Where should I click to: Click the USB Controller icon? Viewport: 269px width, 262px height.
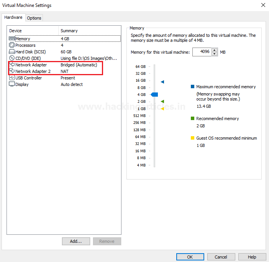[x=12, y=78]
